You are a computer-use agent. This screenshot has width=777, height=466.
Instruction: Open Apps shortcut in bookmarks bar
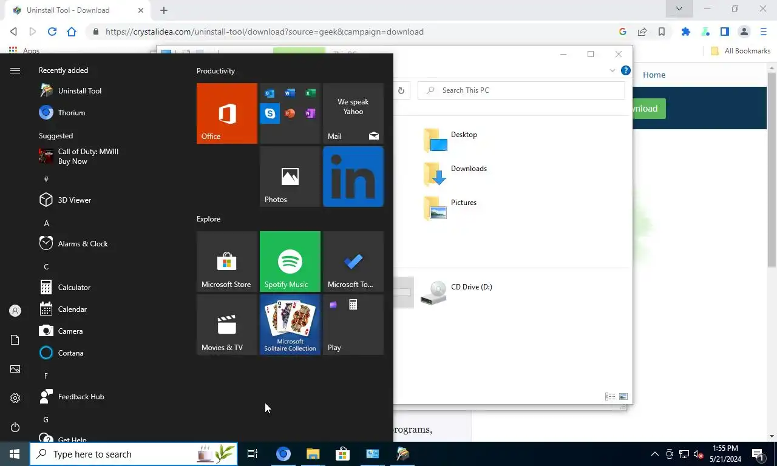pos(24,51)
